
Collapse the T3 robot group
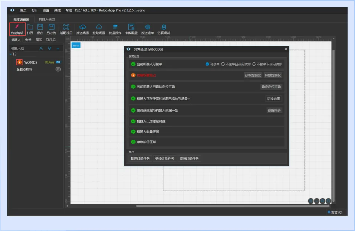(x=10, y=54)
